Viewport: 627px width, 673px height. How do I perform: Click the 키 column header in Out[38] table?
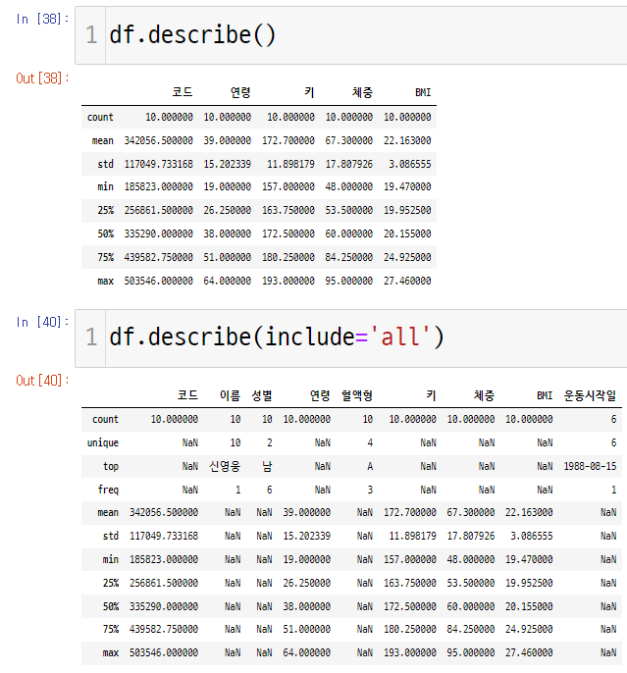pyautogui.click(x=309, y=92)
